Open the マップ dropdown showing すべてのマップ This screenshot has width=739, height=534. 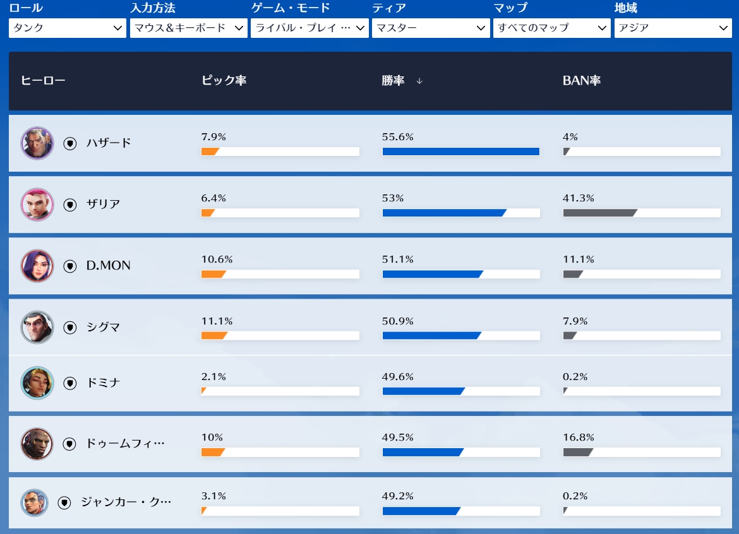tap(552, 28)
